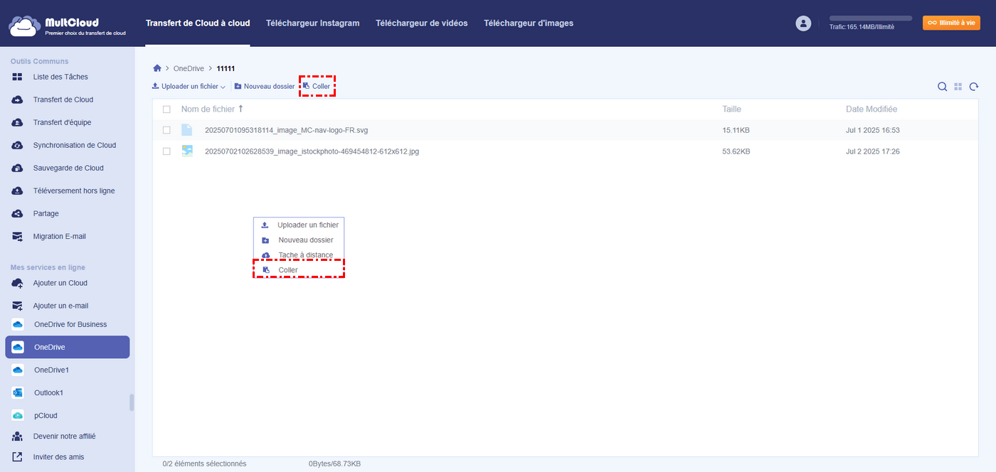
Task: Click the JPG image file thumbnail icon
Action: (x=187, y=151)
